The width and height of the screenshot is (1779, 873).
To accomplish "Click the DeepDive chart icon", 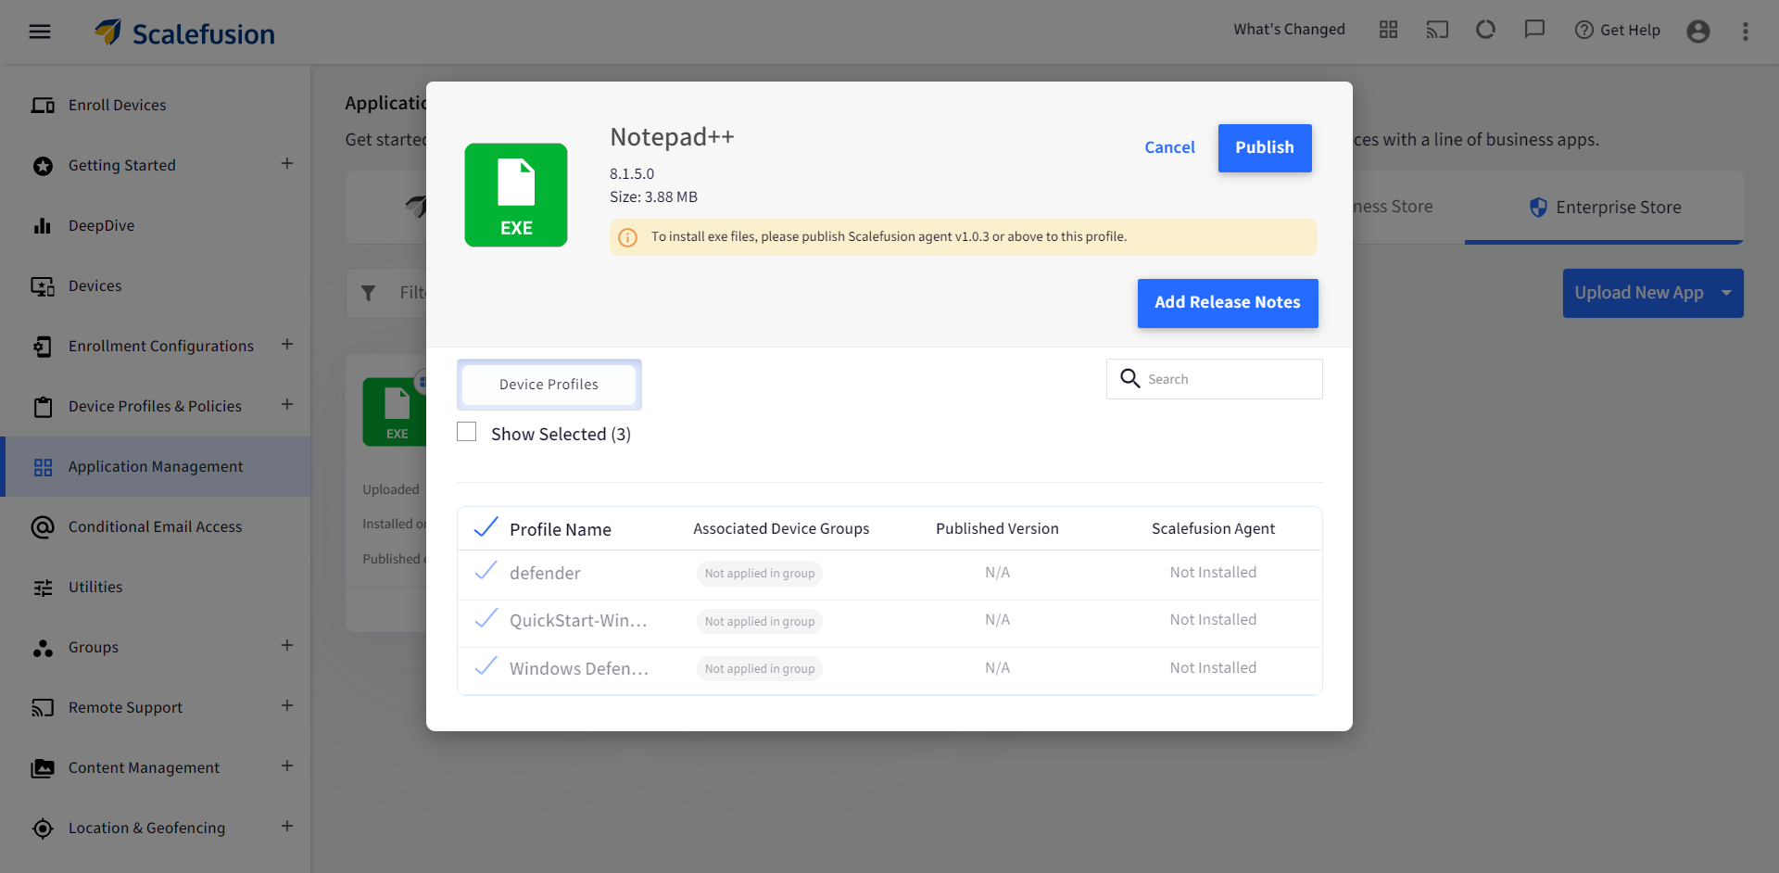I will (x=43, y=226).
